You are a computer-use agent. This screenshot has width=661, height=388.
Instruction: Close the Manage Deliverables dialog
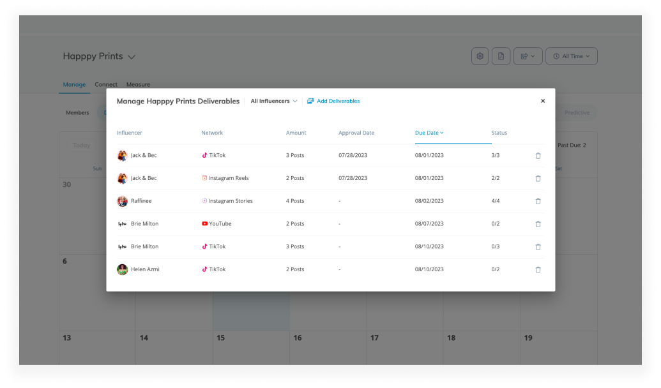(543, 101)
